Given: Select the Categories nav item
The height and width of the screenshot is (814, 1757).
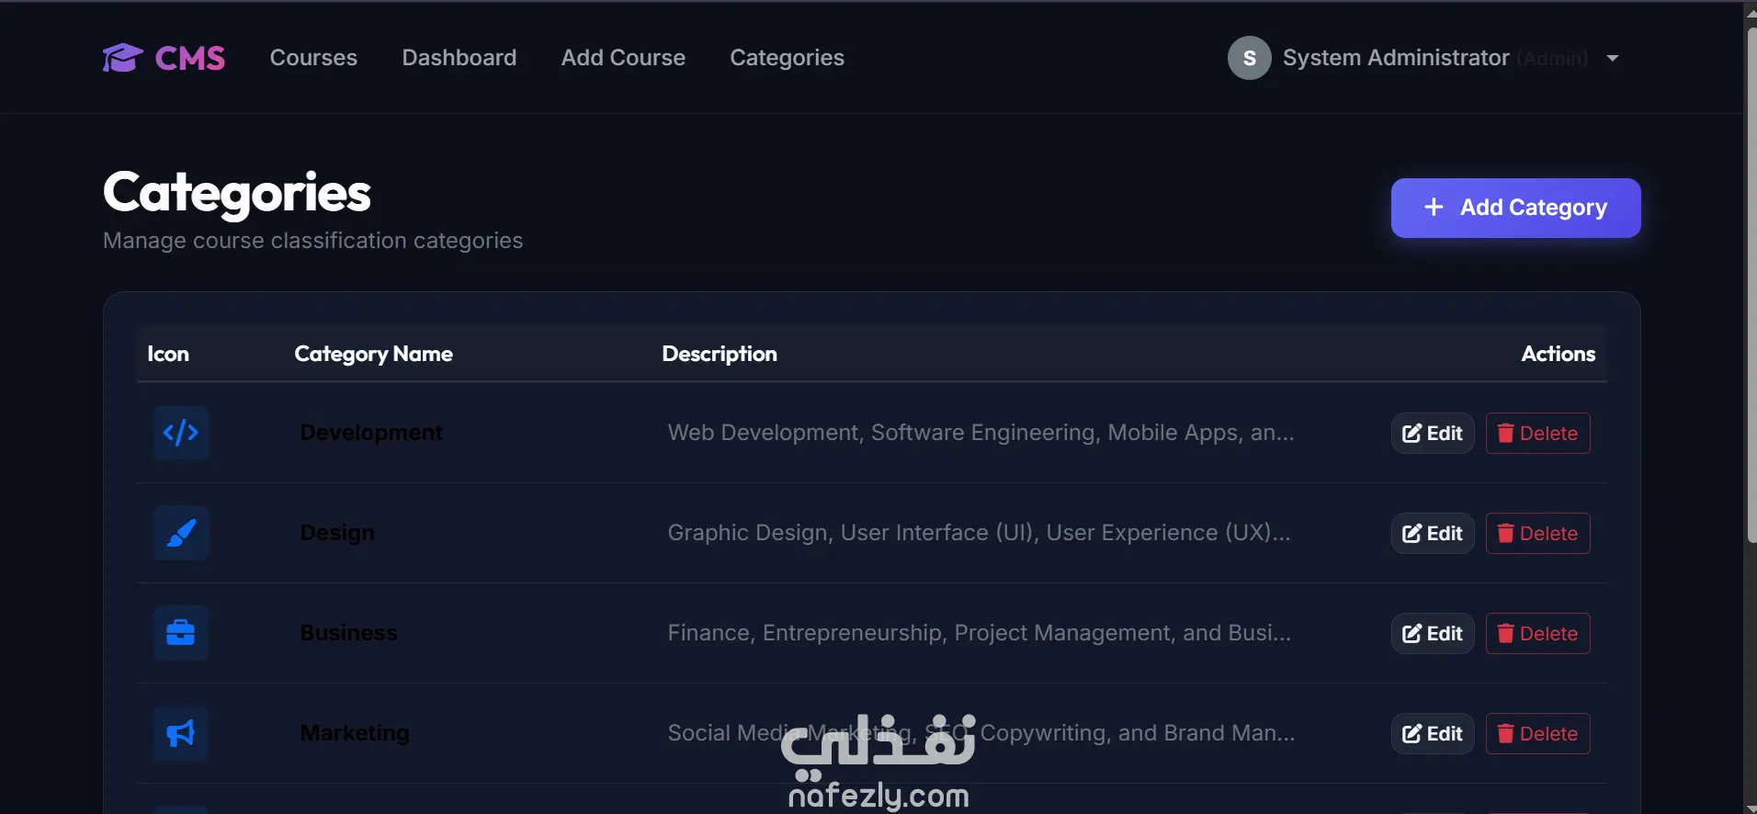Looking at the screenshot, I should [787, 58].
